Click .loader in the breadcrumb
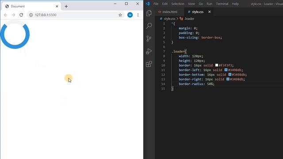Image resolution: width=283 pixels, height=159 pixels. point(189,19)
